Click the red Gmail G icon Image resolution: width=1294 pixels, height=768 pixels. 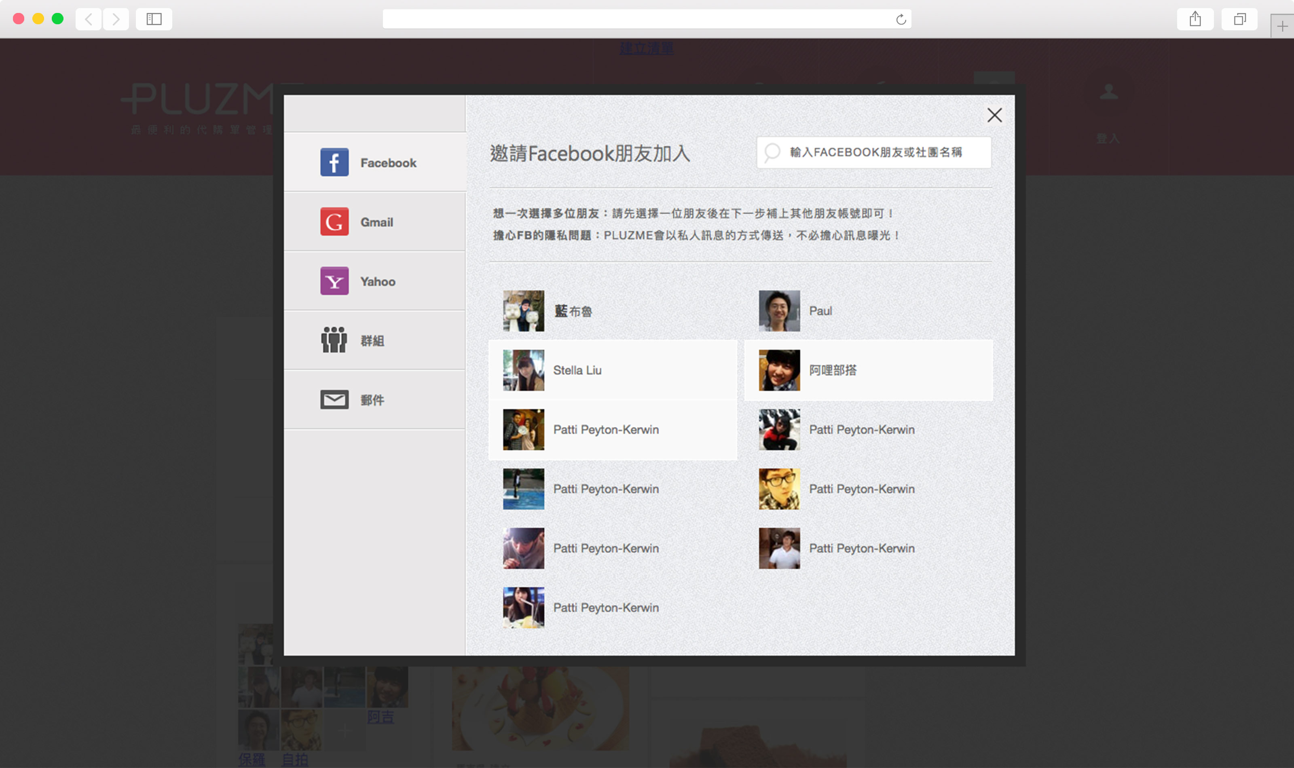click(334, 222)
